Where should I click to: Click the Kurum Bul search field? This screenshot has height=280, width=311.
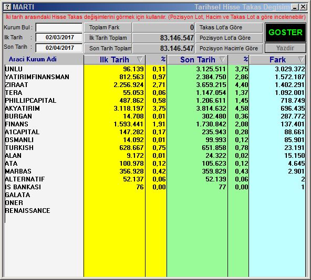(59, 27)
